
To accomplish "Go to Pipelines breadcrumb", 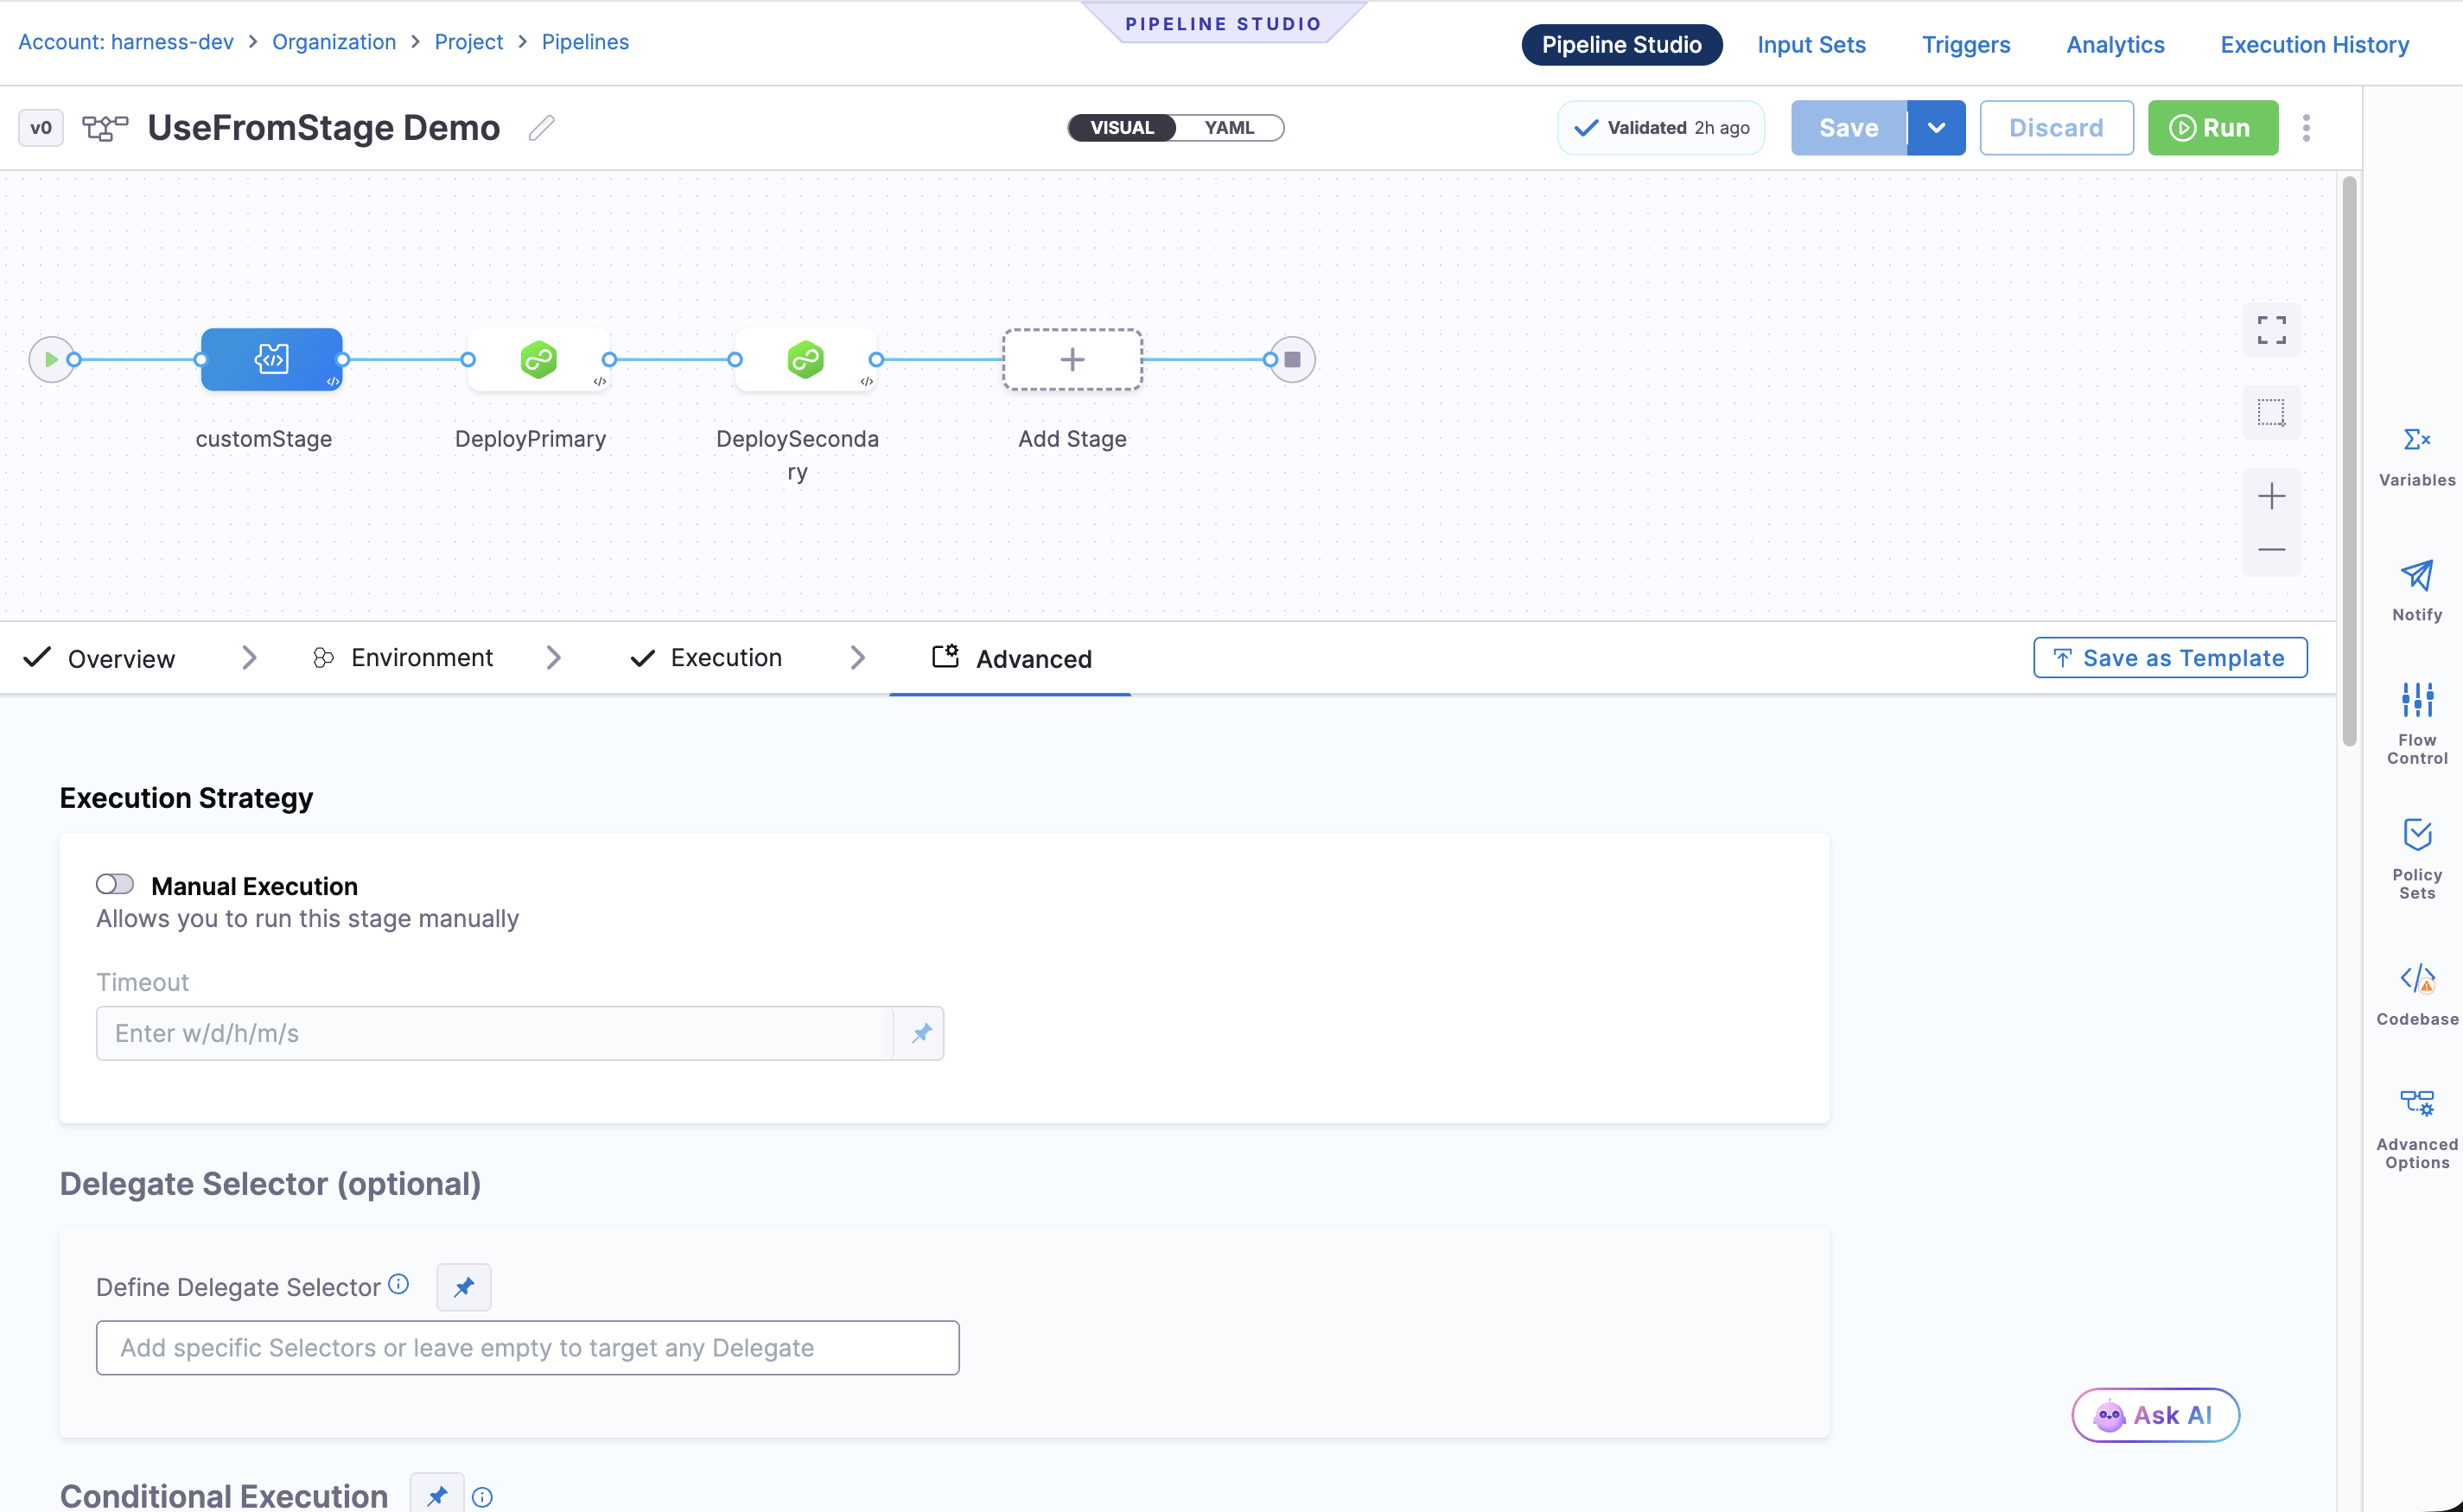I will [x=585, y=42].
